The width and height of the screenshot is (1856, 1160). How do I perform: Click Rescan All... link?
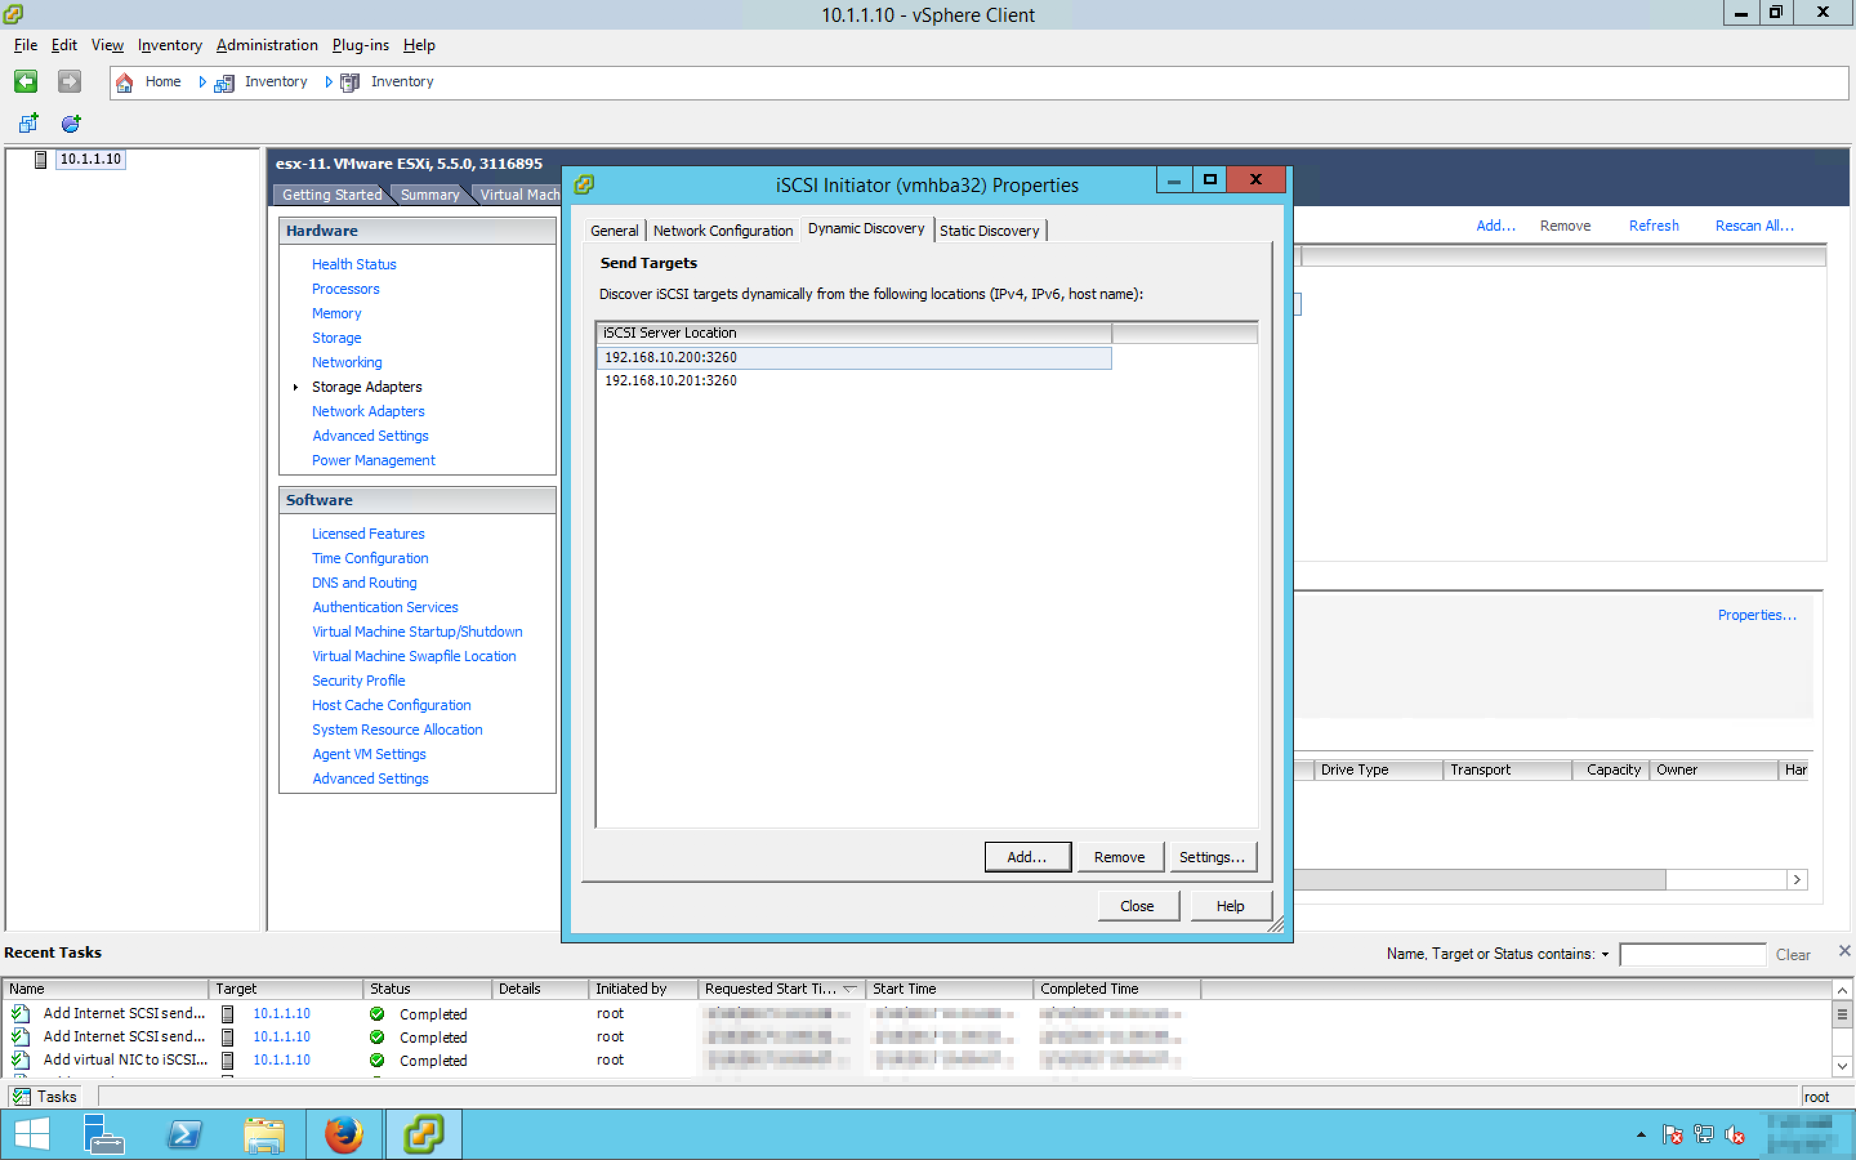(x=1754, y=226)
